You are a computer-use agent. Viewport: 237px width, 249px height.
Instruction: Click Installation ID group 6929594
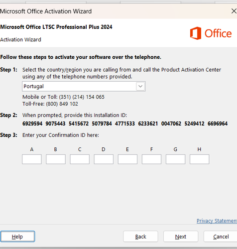point(32,124)
